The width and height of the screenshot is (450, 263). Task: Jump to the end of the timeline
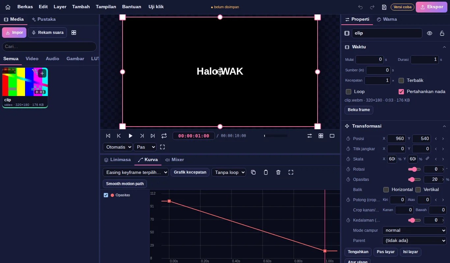153,136
